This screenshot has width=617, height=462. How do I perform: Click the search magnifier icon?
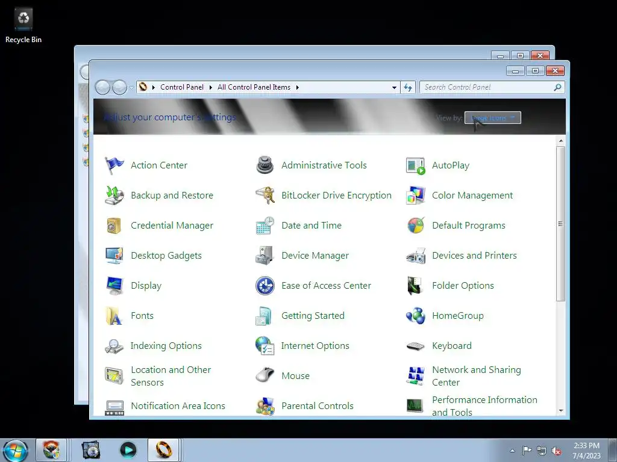pos(557,87)
